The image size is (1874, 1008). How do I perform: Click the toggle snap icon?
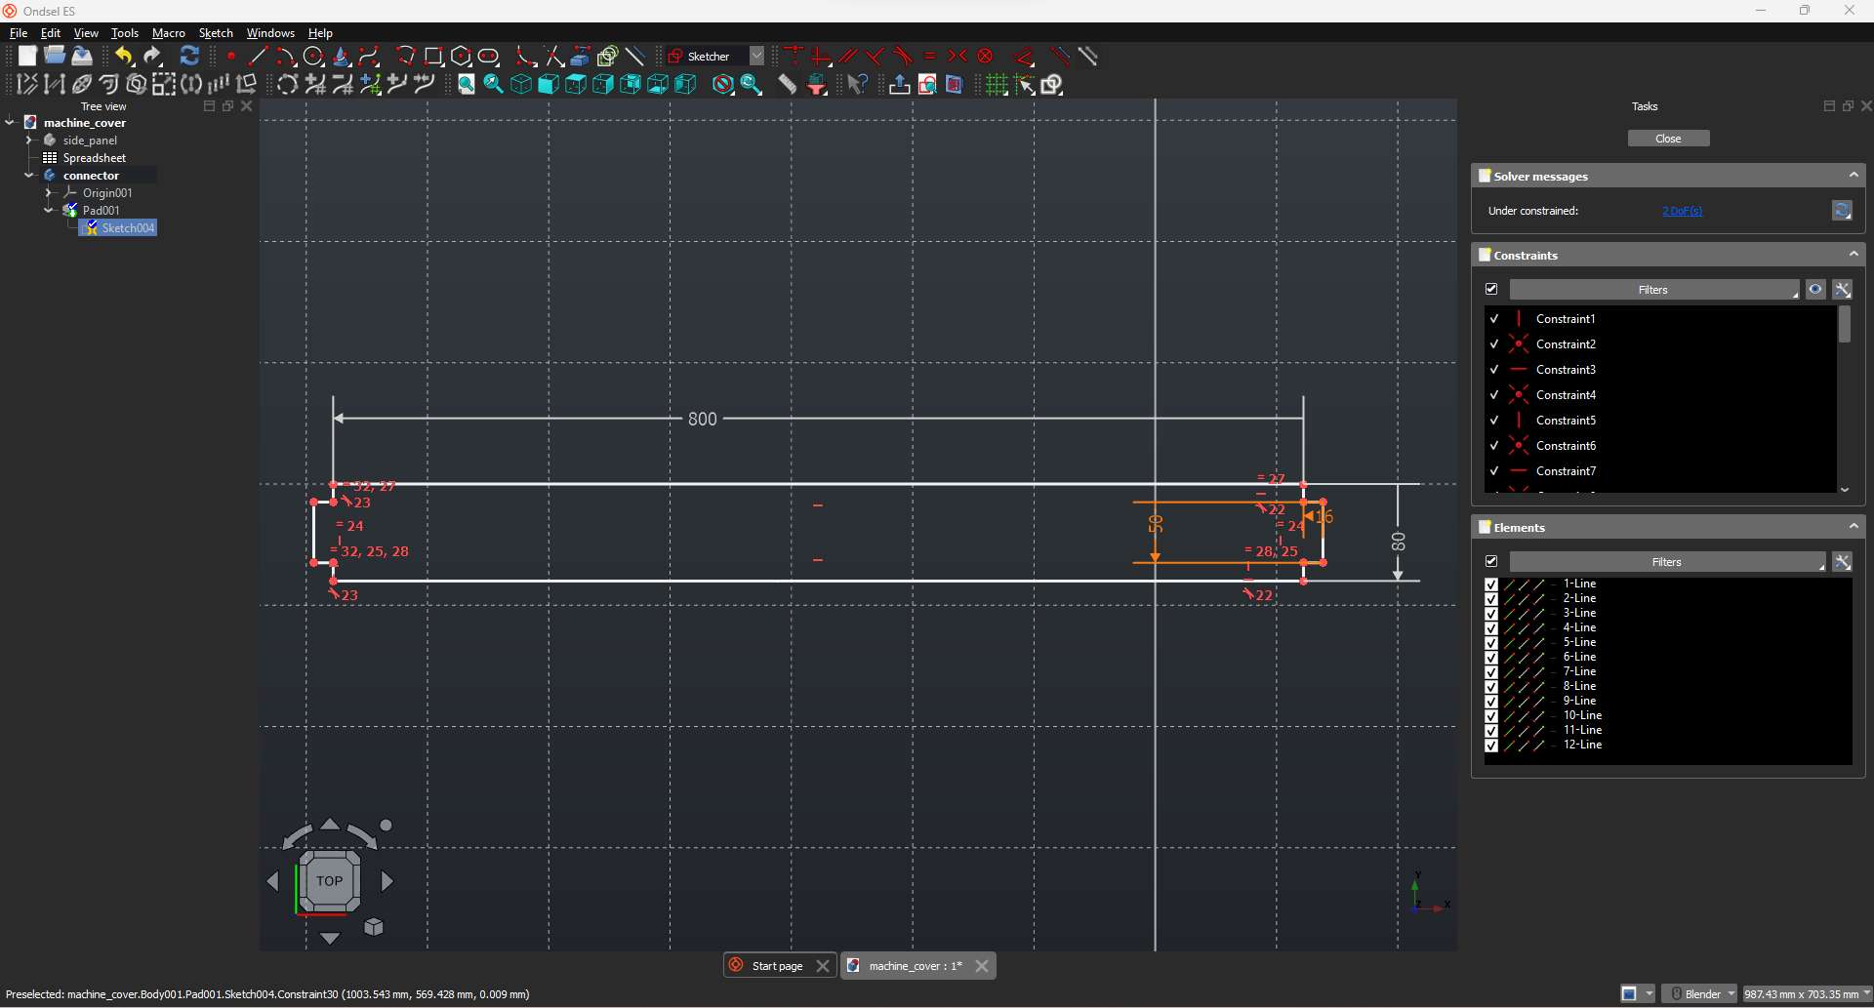1024,85
